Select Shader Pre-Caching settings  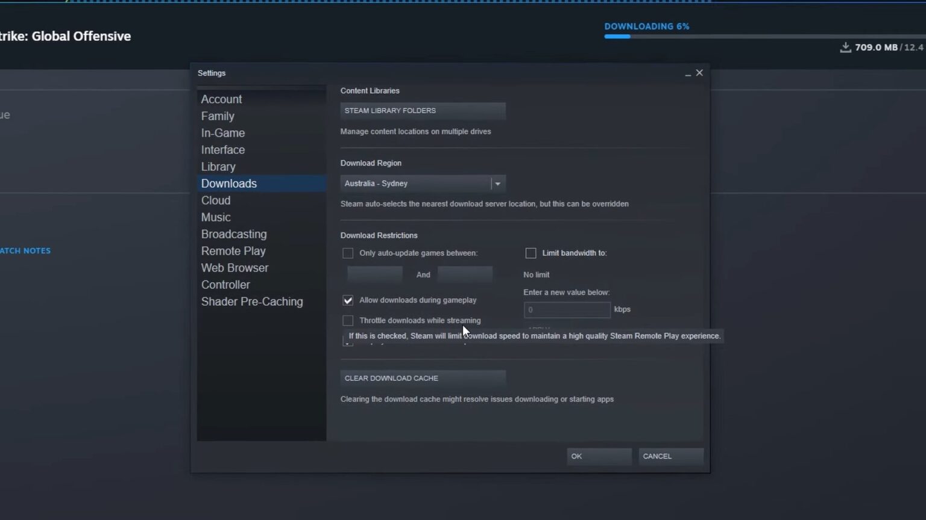pos(252,301)
